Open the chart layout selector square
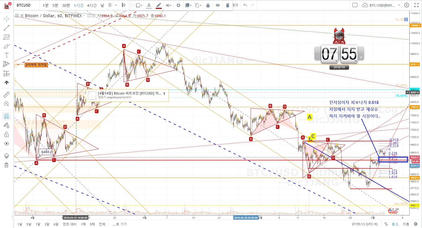422x228 pixels. click(x=355, y=5)
